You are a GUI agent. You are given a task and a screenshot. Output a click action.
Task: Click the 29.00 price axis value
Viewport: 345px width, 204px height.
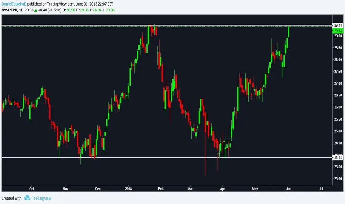[x=338, y=36]
